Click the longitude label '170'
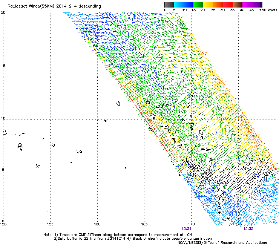 (x=191, y=224)
